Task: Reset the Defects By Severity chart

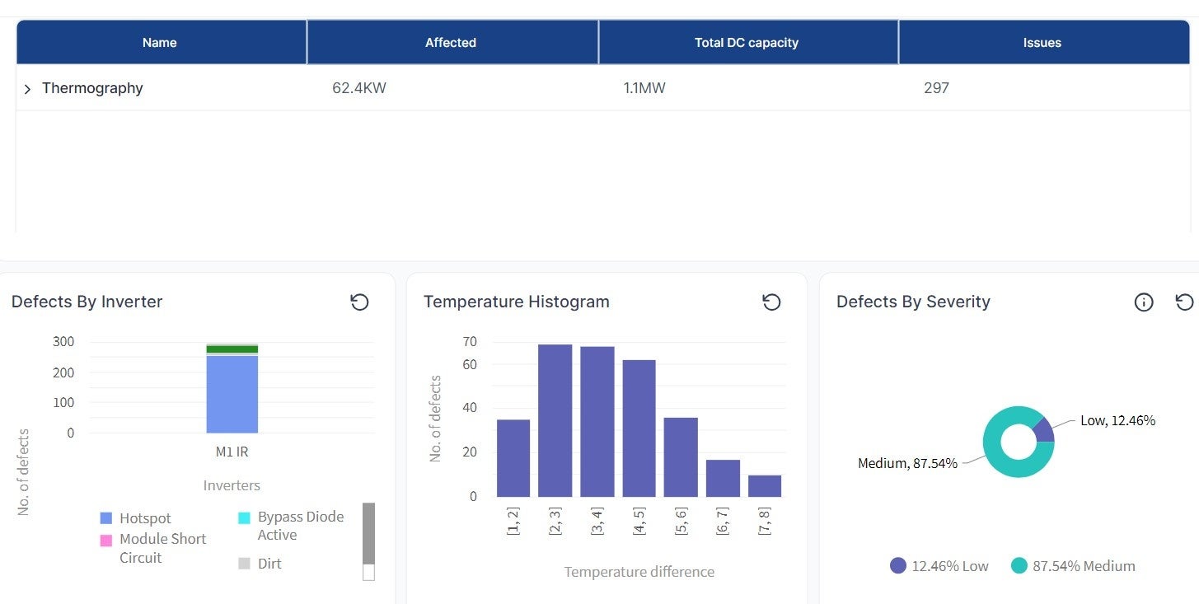Action: [1184, 302]
